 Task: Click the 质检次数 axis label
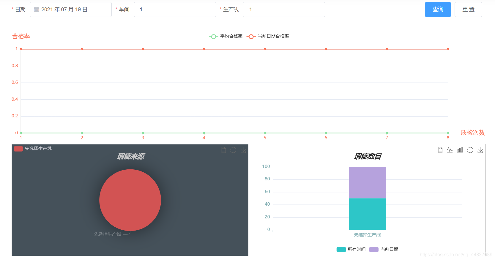[473, 133]
